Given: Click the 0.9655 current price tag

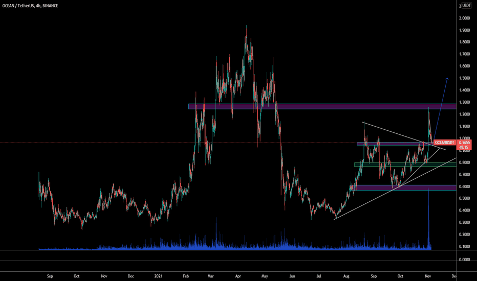Looking at the screenshot, I should (465, 143).
